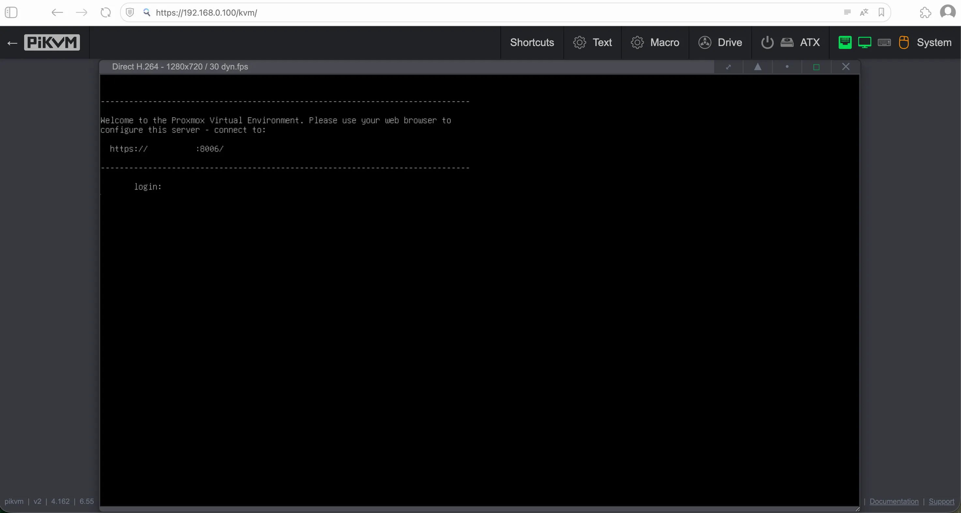Click the 'pikvm' hostname in status bar
The height and width of the screenshot is (513, 961).
pyautogui.click(x=14, y=502)
